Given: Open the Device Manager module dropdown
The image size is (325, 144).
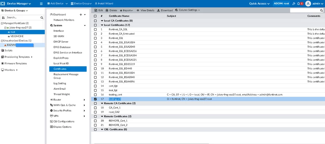Looking at the screenshot, I should click(19, 4).
